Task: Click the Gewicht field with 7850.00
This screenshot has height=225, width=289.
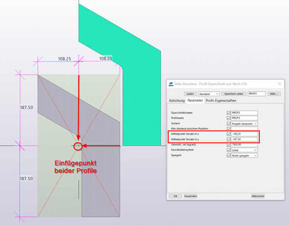Action: (244, 145)
